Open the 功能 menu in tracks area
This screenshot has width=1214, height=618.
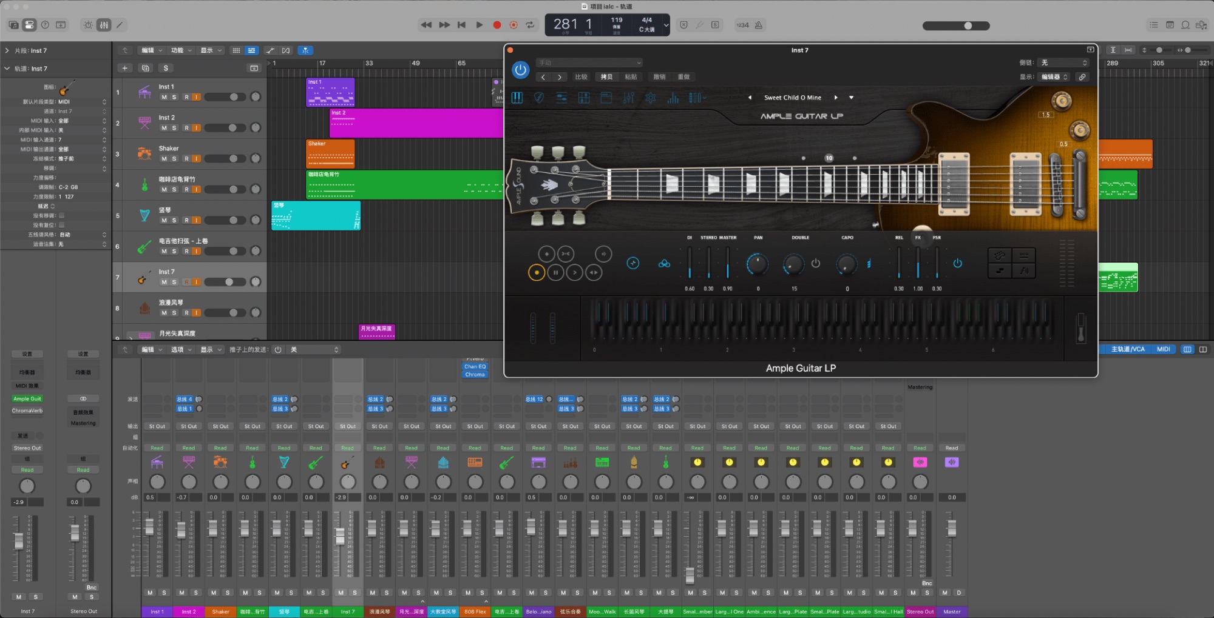(x=180, y=50)
